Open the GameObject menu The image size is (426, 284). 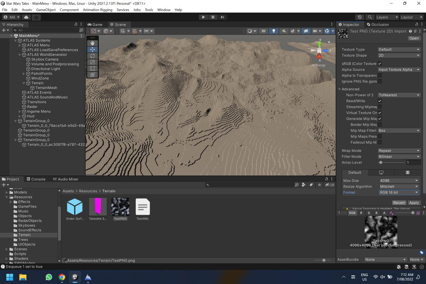click(x=46, y=10)
